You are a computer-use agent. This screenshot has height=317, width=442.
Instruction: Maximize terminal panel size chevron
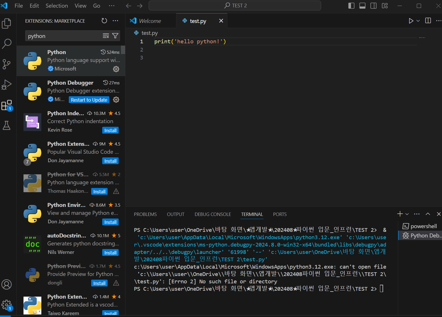[428, 214]
